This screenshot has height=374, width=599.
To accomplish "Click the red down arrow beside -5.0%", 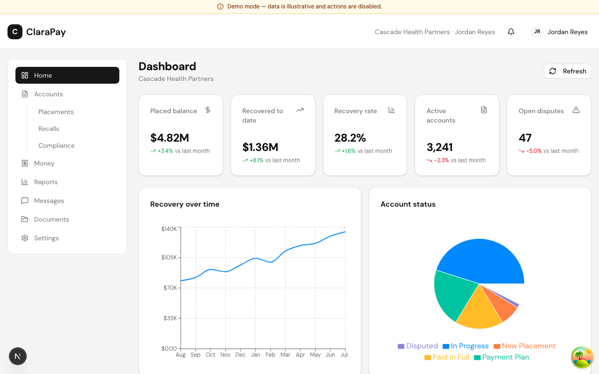I will tap(521, 151).
